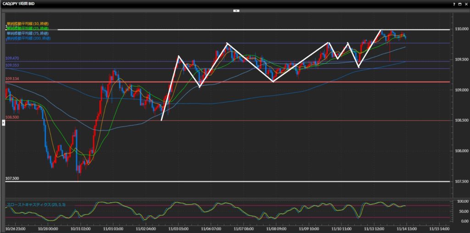This screenshot has height=233, width=470.
Task: Expand the top collapsed panel arrow
Action: 235,10
